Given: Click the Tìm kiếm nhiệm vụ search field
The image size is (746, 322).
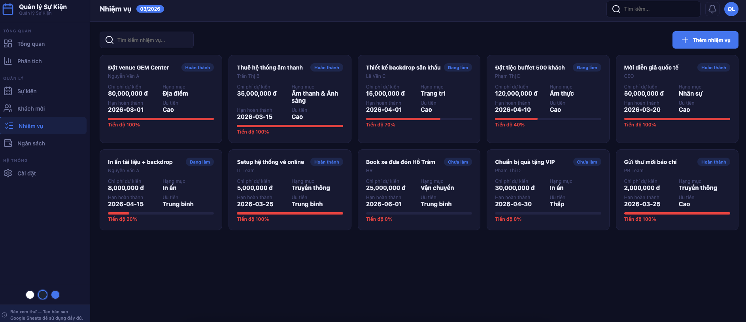Looking at the screenshot, I should (x=147, y=40).
